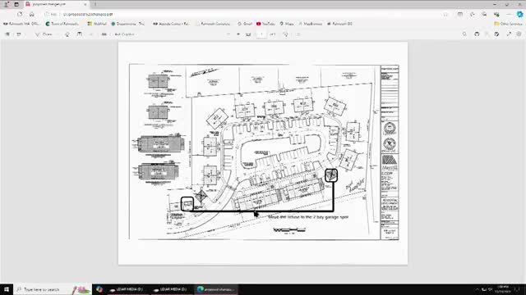Open the Town of Falmouth bookmark

pyautogui.click(x=62, y=24)
